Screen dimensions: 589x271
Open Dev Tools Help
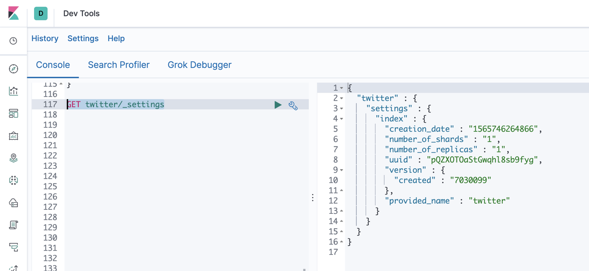[x=116, y=38]
